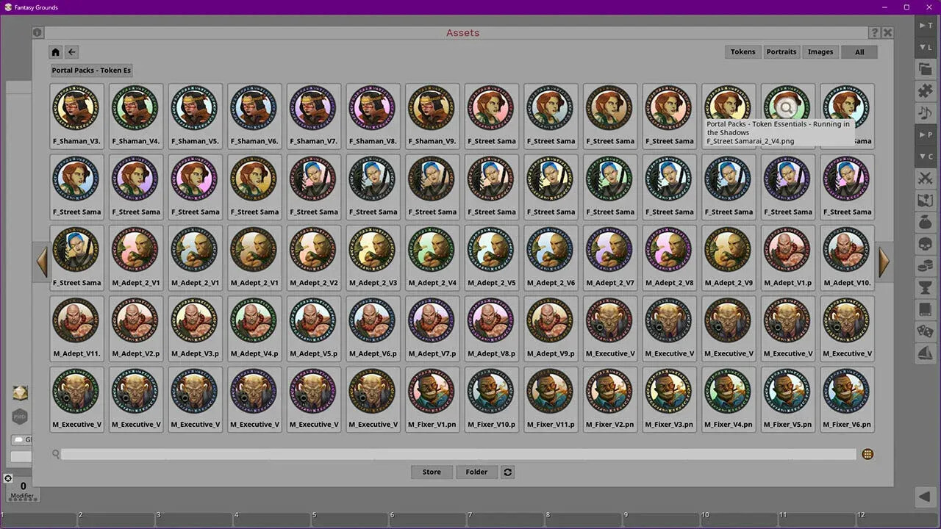
Task: Switch to the Images tab
Action: click(820, 51)
